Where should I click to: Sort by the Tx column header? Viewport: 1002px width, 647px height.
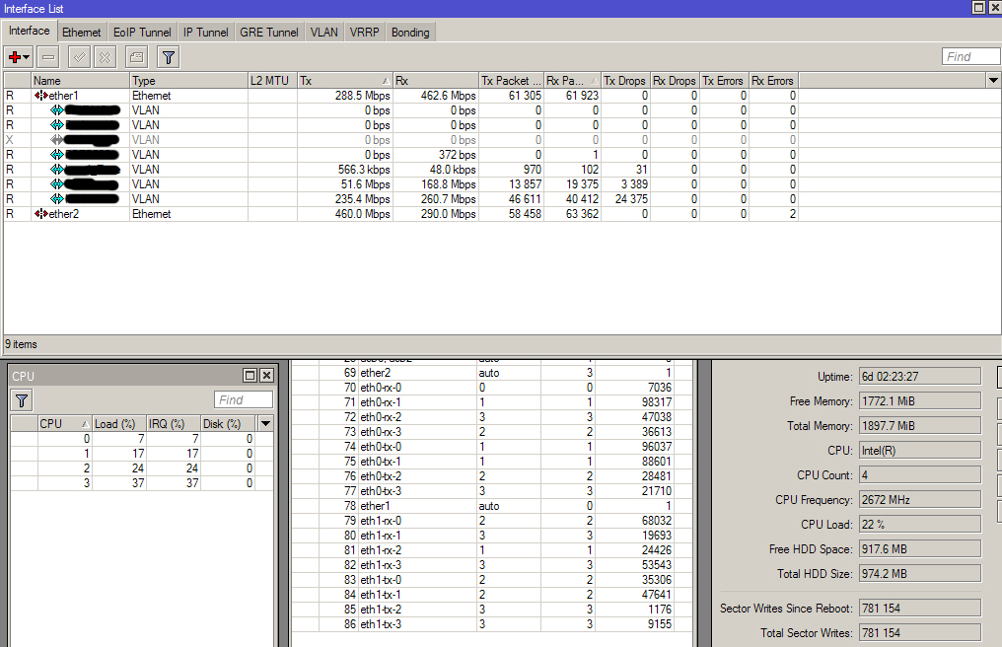[343, 80]
